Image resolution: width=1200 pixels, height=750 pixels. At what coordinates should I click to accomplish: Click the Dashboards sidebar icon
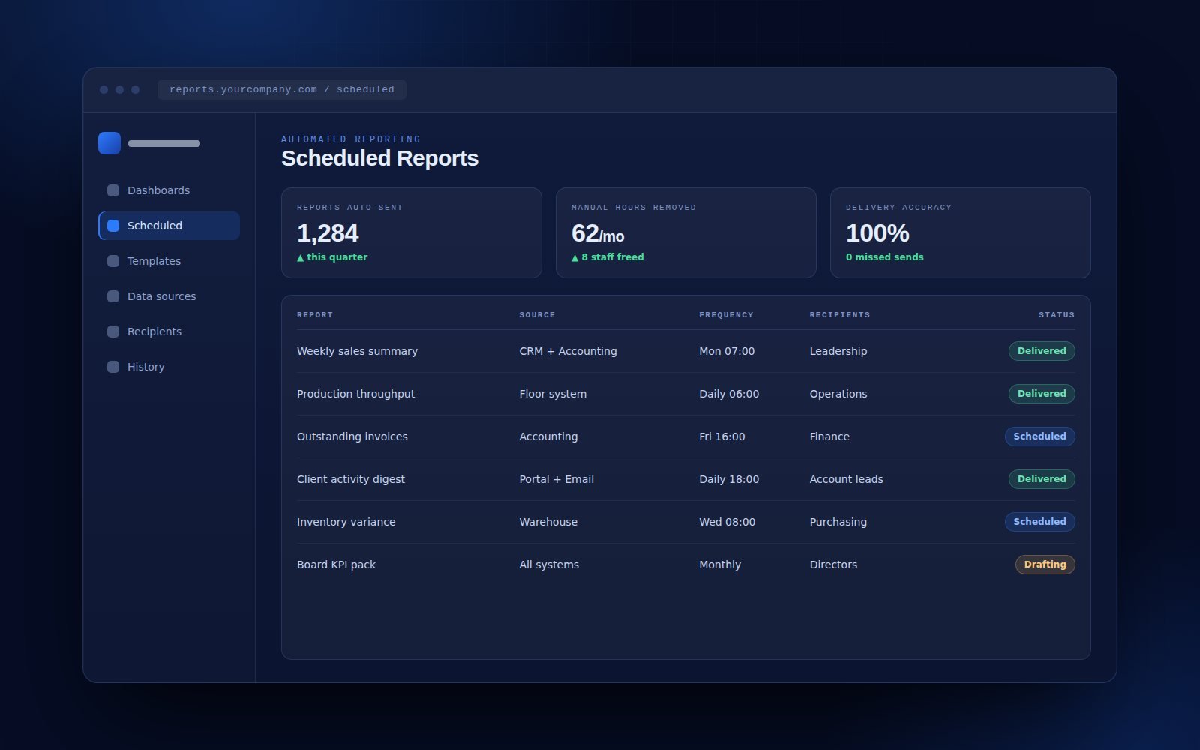(x=113, y=190)
